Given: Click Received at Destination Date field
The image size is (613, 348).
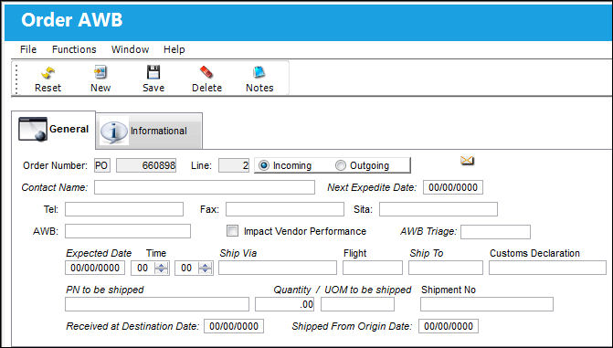Looking at the screenshot, I should point(234,326).
